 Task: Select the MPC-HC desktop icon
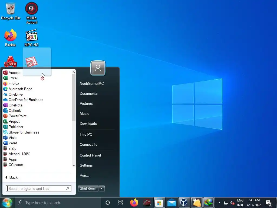(31, 38)
